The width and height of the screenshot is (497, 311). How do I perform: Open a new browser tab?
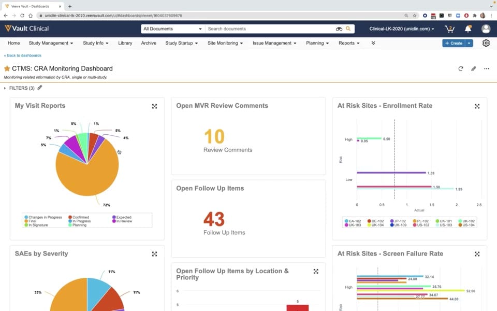tap(70, 6)
